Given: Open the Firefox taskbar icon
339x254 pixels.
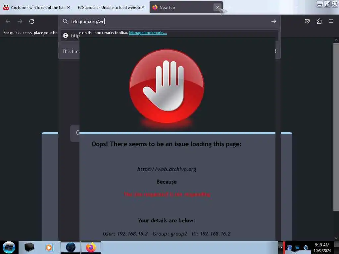Looking at the screenshot, I should tap(91, 247).
